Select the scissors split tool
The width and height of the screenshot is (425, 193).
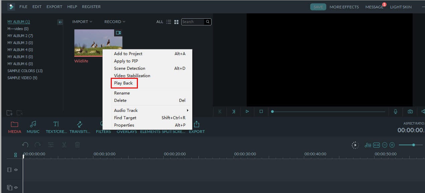click(64, 145)
